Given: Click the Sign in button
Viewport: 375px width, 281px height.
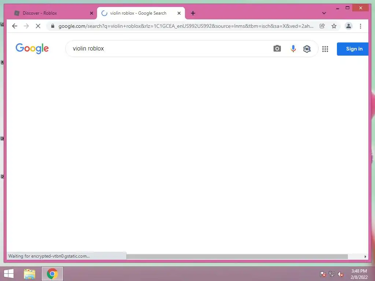Looking at the screenshot, I should pyautogui.click(x=353, y=49).
